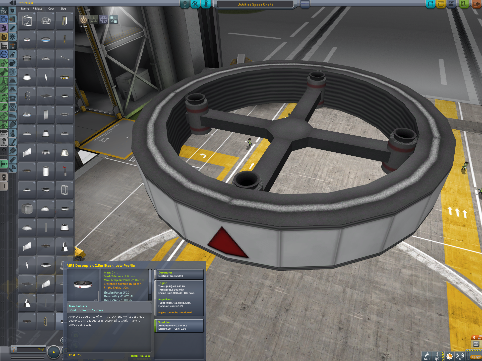Click the Cost: 750 label

(x=76, y=355)
